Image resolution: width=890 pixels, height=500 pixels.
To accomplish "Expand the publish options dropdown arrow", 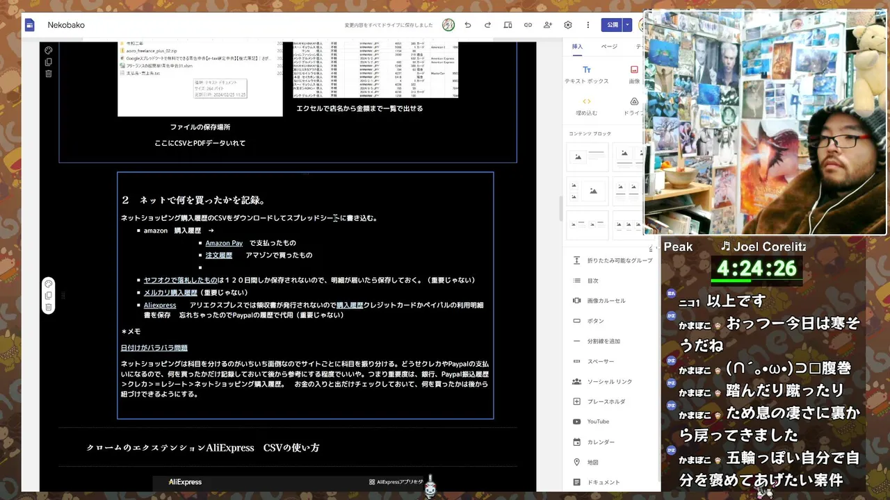I will coord(627,25).
